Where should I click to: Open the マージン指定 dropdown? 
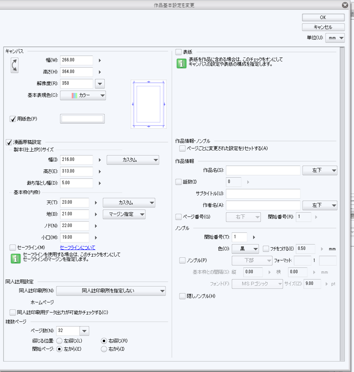click(x=124, y=215)
